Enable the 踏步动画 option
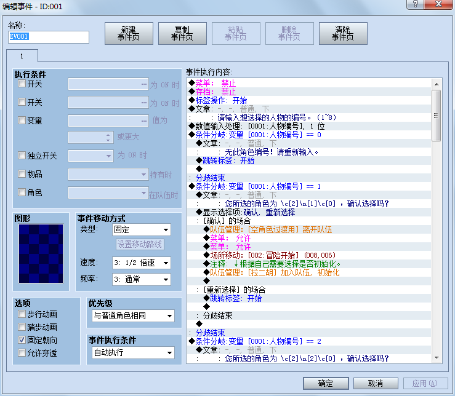 [22, 327]
